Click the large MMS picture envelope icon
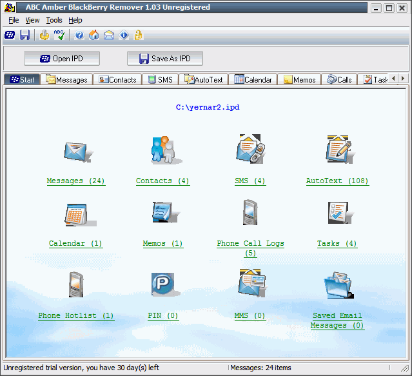The image size is (412, 376). [x=251, y=283]
